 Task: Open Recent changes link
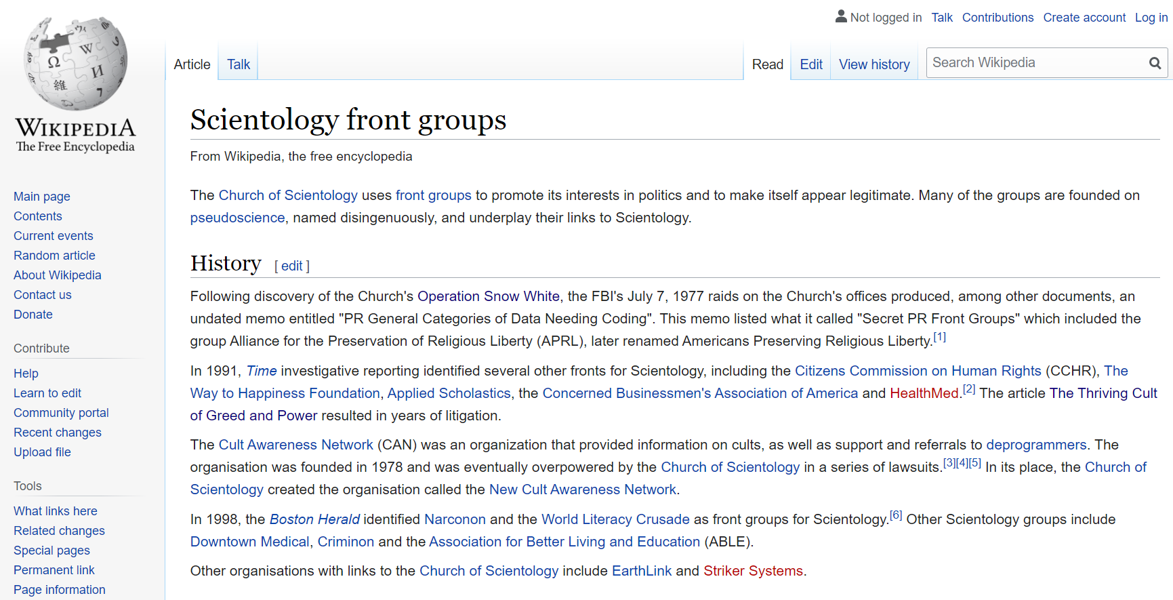[x=58, y=433]
